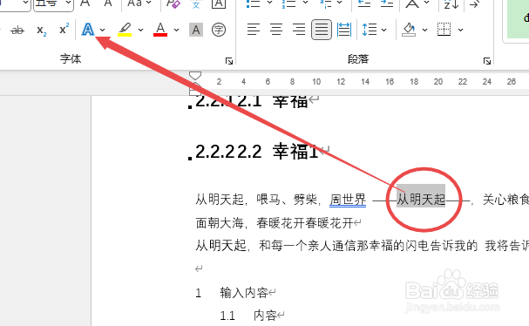
Task: Apply yellow text highlight with the pen icon
Action: (x=125, y=30)
